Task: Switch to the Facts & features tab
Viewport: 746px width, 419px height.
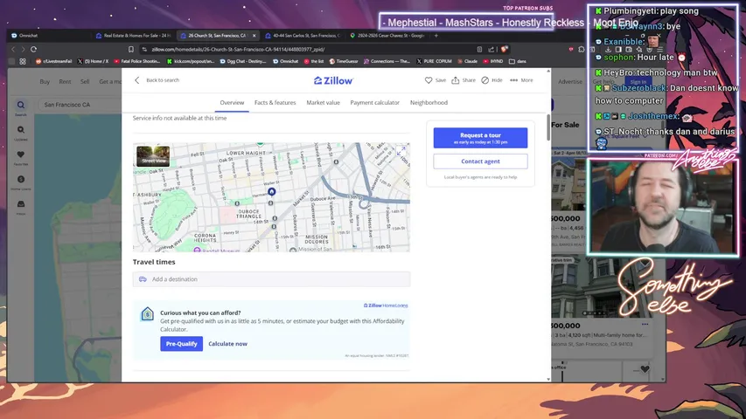Action: (x=275, y=103)
